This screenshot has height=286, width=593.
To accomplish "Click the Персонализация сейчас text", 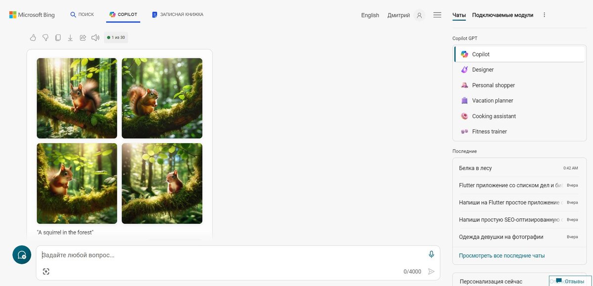I will [491, 282].
